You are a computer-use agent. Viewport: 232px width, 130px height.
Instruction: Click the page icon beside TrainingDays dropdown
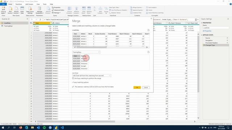[148, 52]
